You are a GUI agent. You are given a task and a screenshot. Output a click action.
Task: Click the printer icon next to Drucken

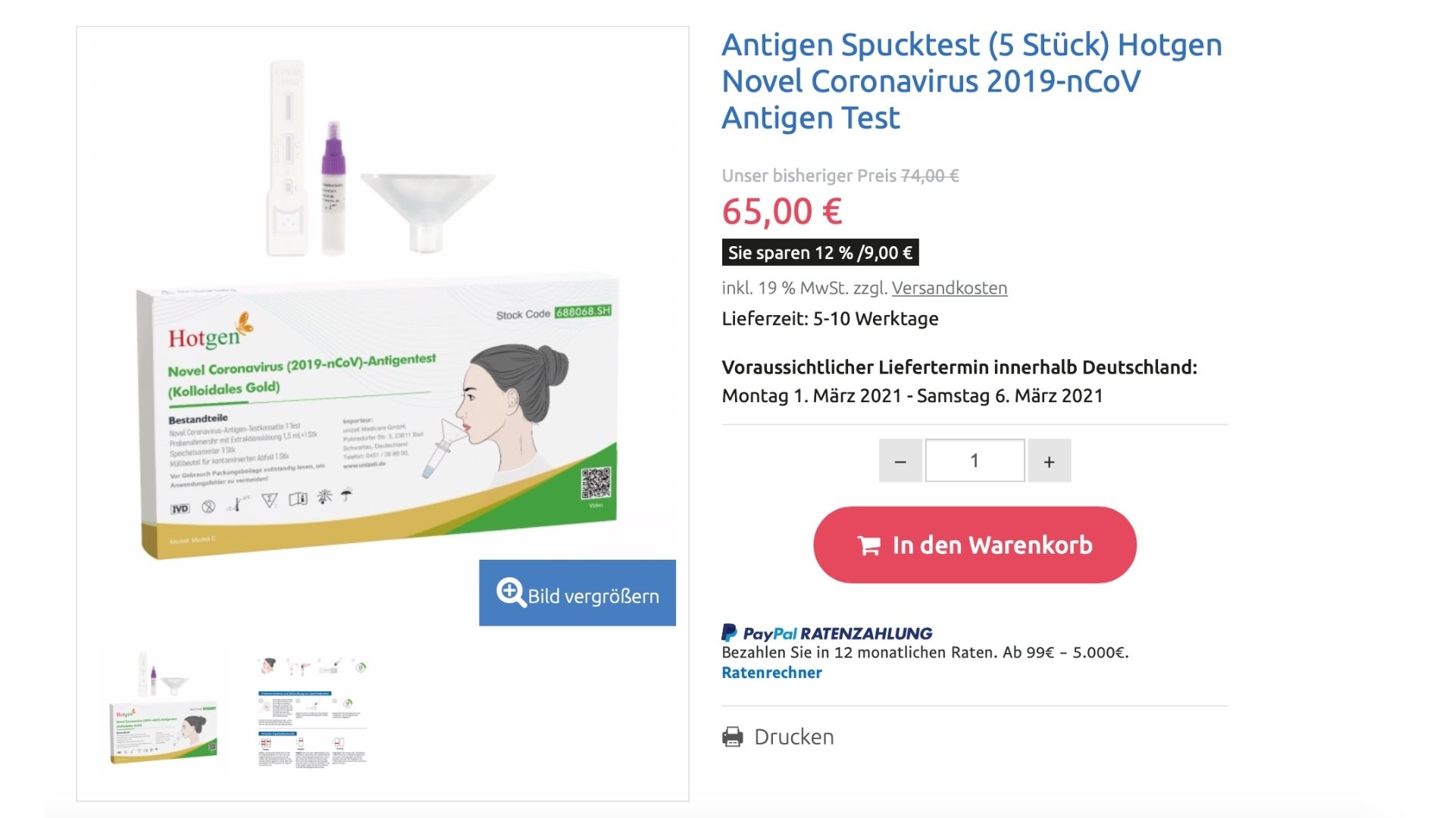coord(733,736)
